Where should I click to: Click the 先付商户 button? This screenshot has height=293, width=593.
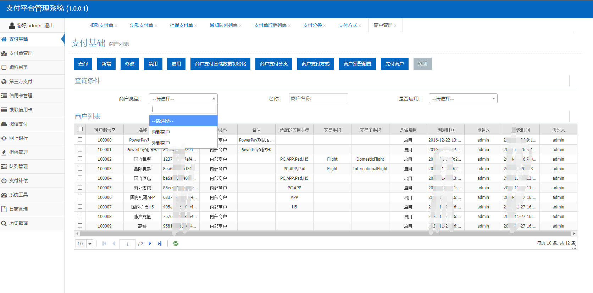tap(394, 64)
